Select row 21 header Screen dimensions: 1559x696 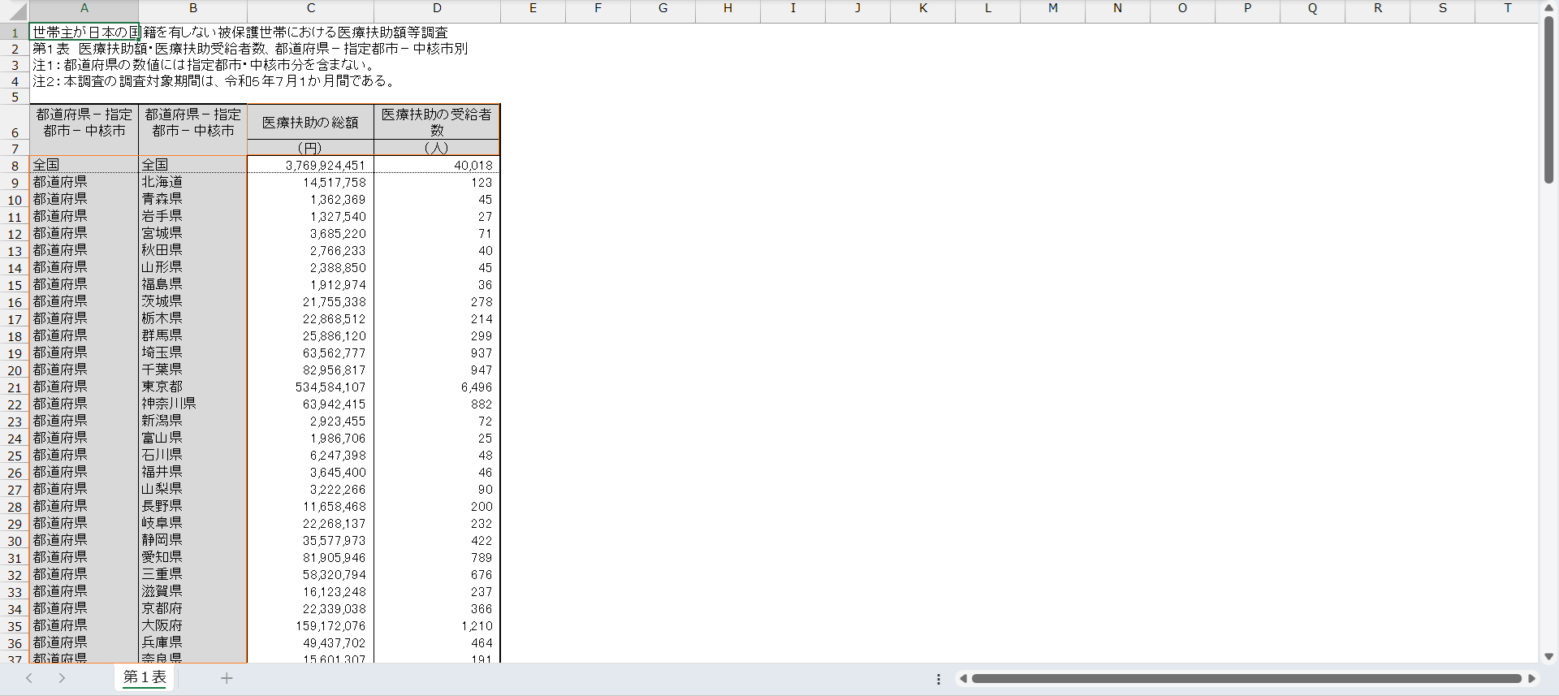(15, 387)
